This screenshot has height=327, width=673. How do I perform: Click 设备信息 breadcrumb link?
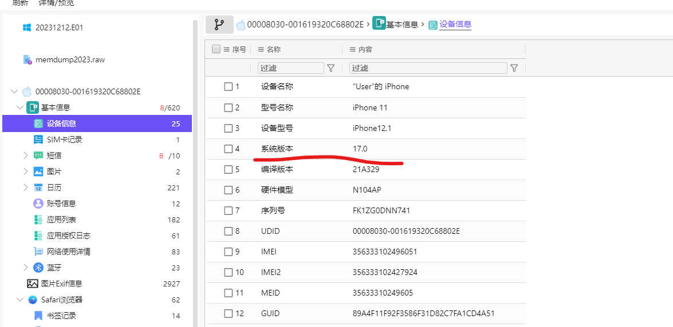pyautogui.click(x=455, y=25)
